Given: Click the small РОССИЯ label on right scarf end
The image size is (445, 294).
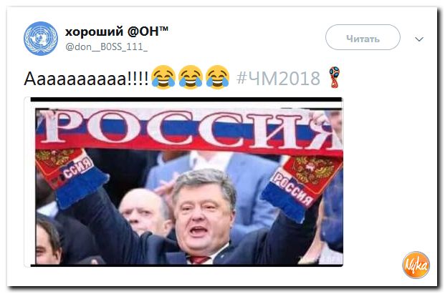Looking at the screenshot, I should click(x=292, y=188).
